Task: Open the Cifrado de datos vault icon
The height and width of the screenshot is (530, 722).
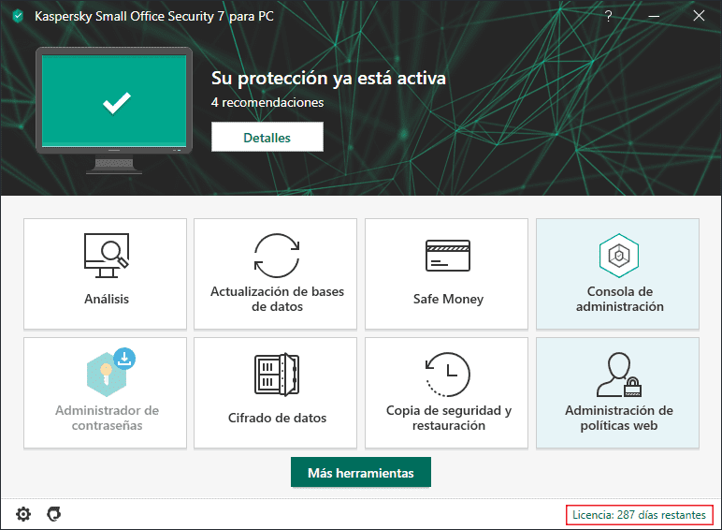Action: point(277,374)
